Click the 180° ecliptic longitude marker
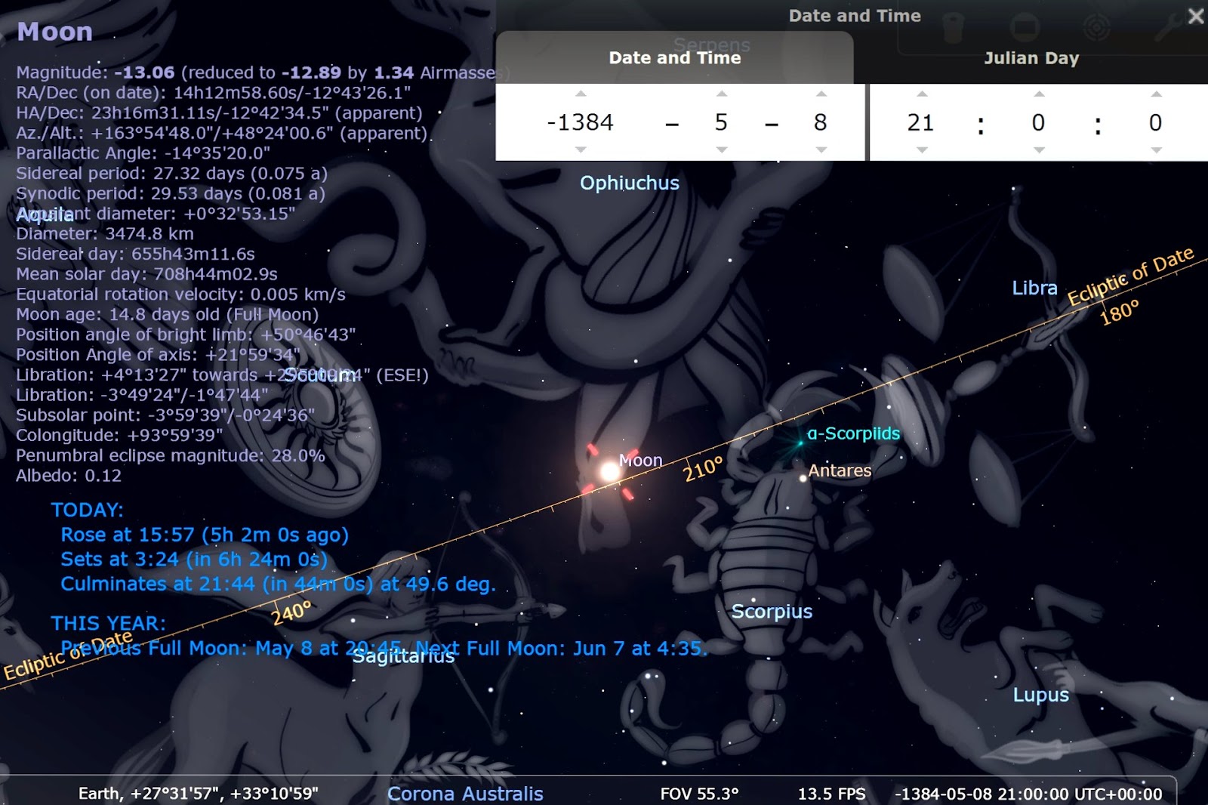The width and height of the screenshot is (1208, 805). pos(1119,312)
